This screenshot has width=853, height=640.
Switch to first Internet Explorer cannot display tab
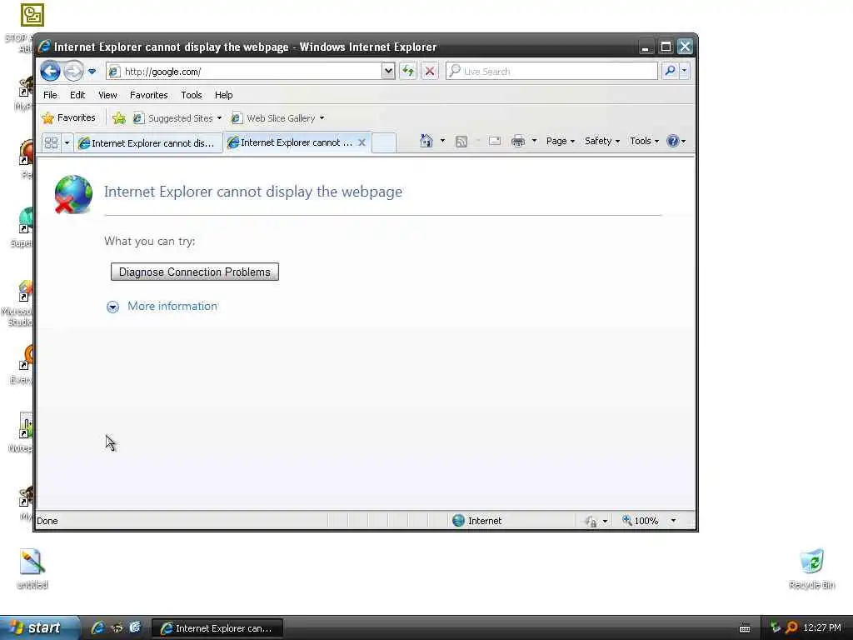click(148, 143)
